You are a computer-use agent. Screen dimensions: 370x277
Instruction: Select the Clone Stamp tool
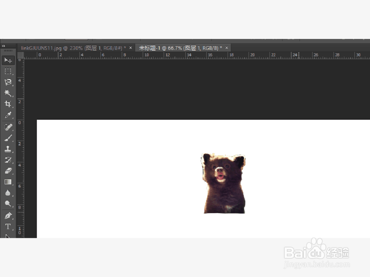8,149
